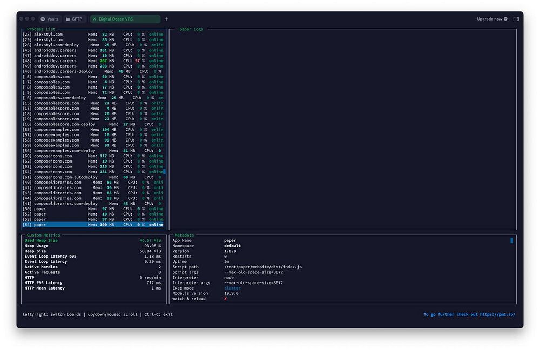
Task: Select process [48] androiddev.careers using 97% CPU
Action: [93, 60]
